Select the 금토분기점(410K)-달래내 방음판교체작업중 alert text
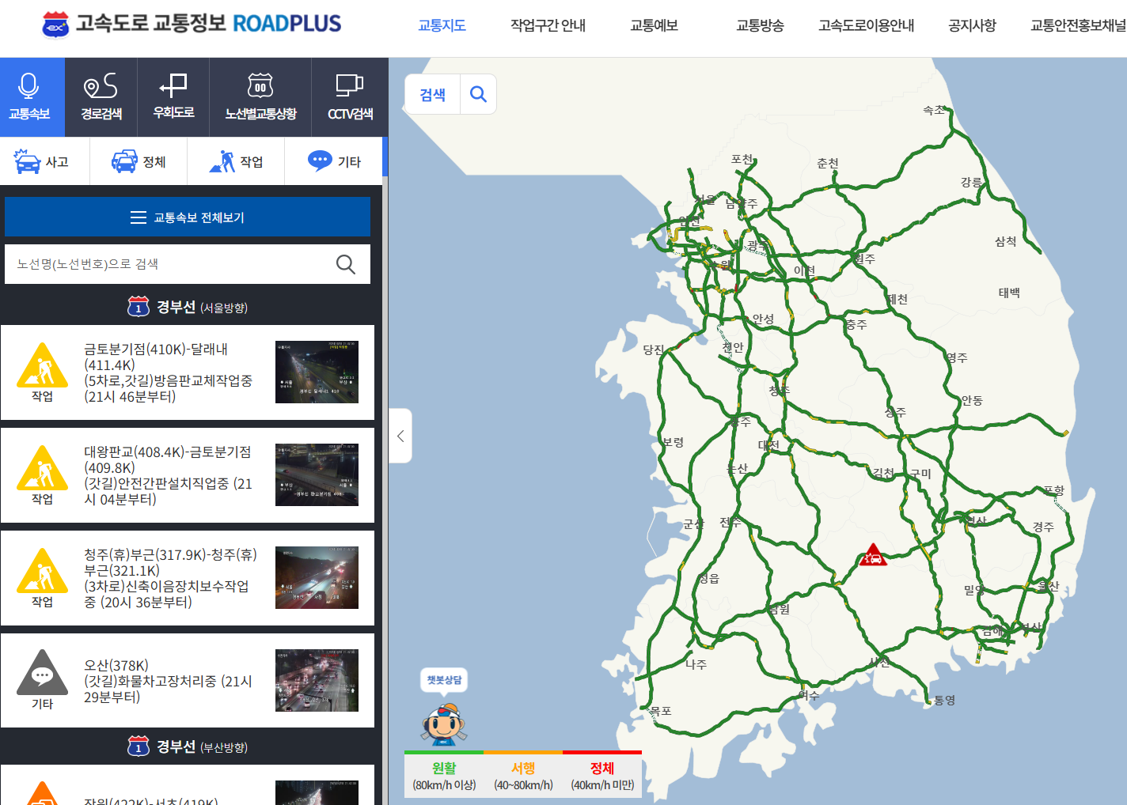 pos(169,372)
